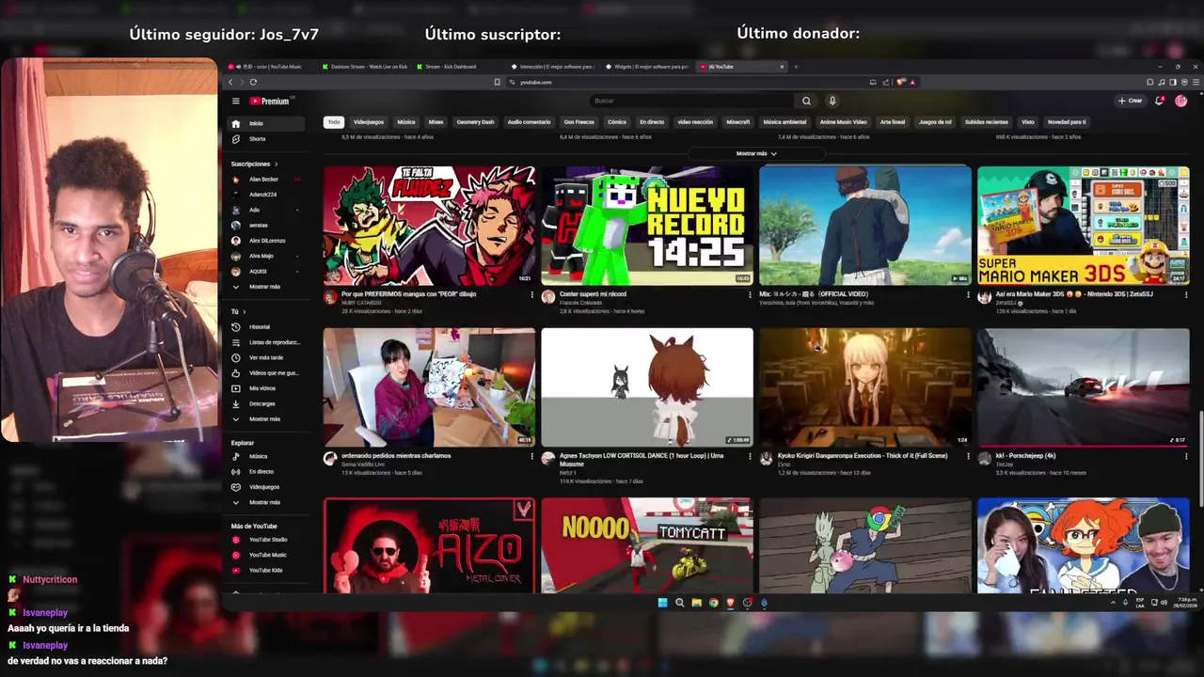This screenshot has height=677, width=1204.
Task: Open the Kyoko Kirigiri Danganronpa thumbnail
Action: pyautogui.click(x=864, y=387)
